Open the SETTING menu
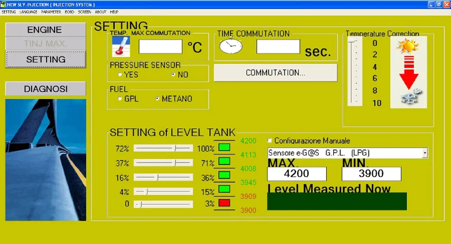This screenshot has width=451, height=244. [9, 12]
